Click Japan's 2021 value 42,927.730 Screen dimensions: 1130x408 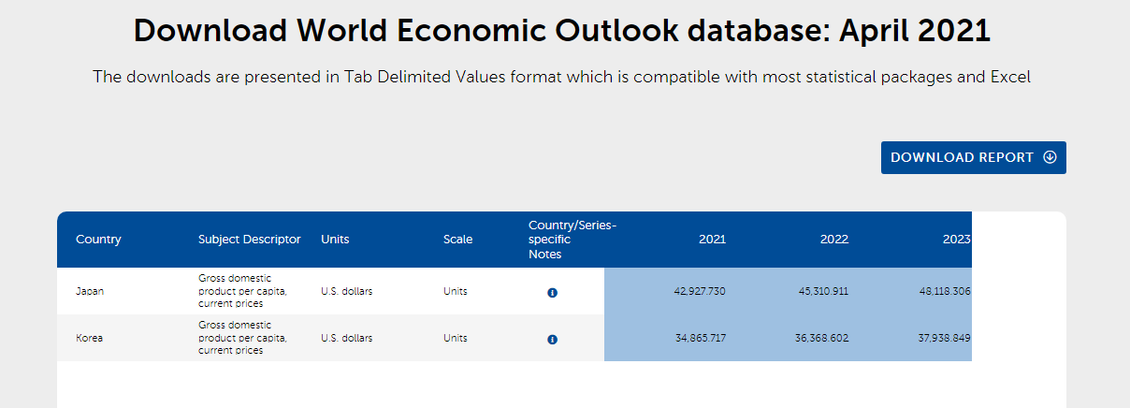699,291
